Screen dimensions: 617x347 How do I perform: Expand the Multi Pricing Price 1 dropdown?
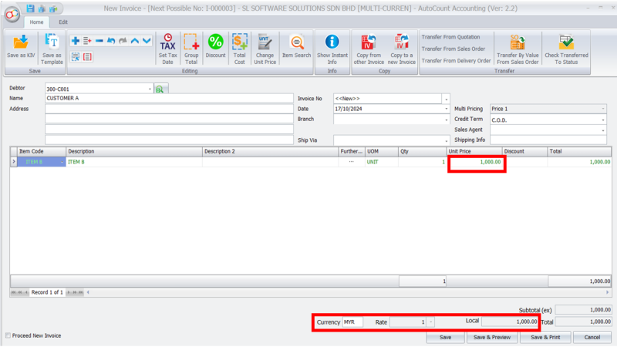(x=603, y=109)
